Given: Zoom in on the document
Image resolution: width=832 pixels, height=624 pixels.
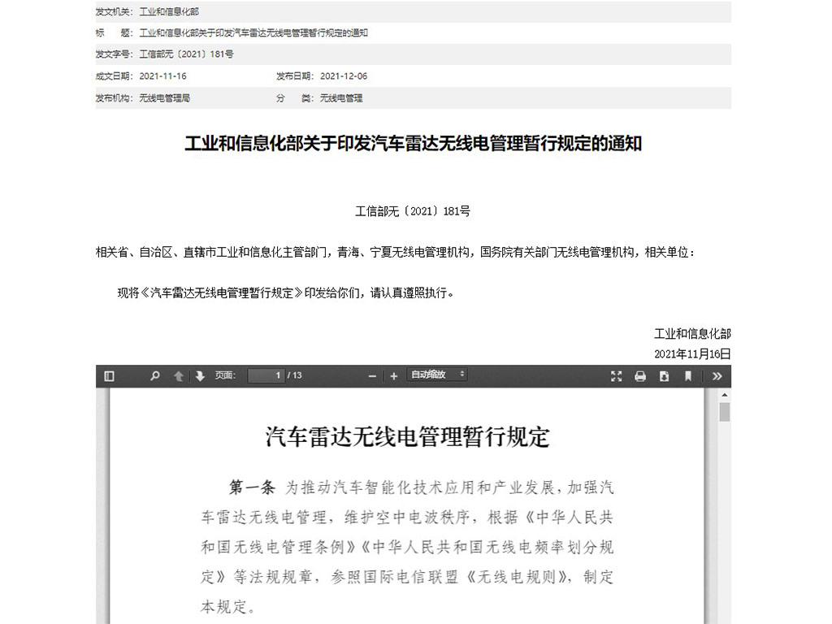Looking at the screenshot, I should click(x=393, y=376).
